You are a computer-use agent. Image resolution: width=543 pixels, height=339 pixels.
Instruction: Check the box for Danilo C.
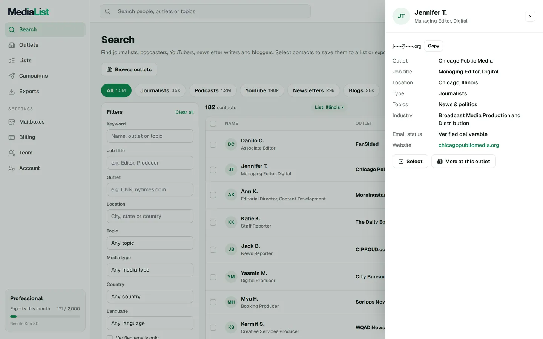pyautogui.click(x=213, y=145)
